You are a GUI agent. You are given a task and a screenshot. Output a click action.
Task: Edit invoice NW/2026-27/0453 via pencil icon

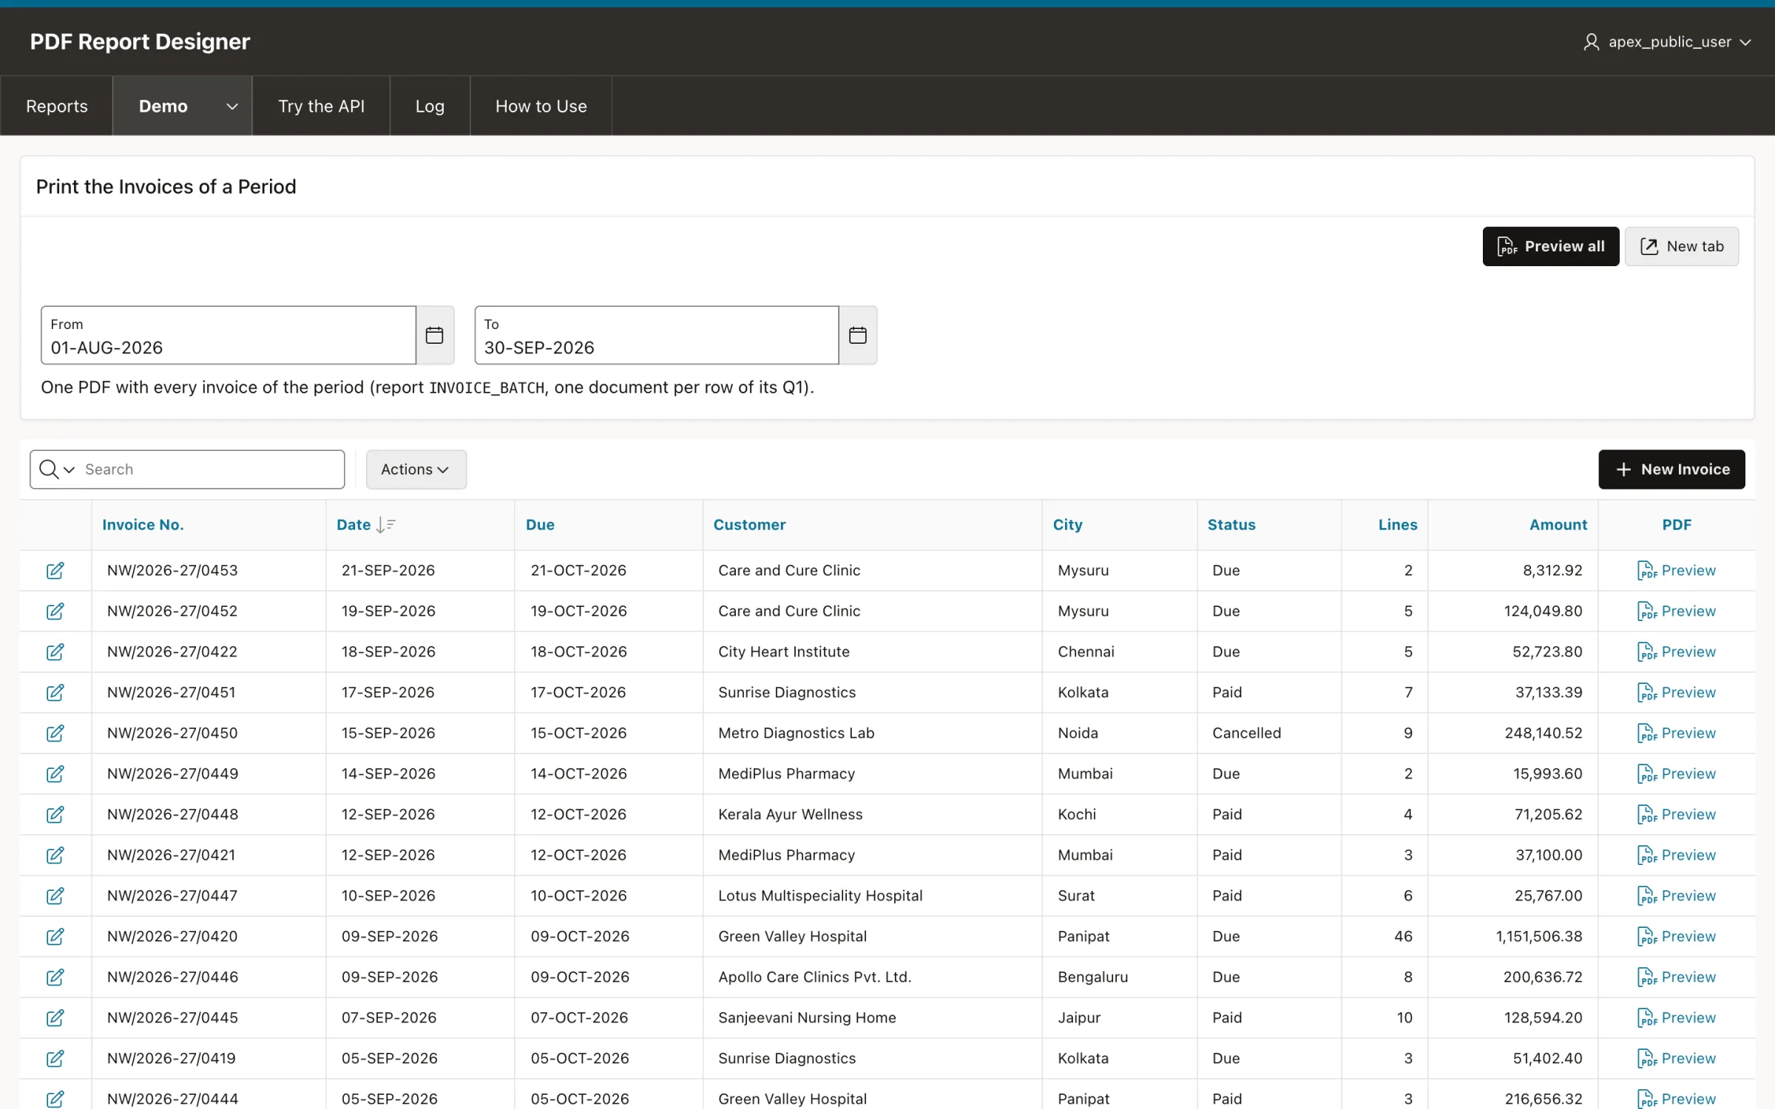tap(55, 570)
